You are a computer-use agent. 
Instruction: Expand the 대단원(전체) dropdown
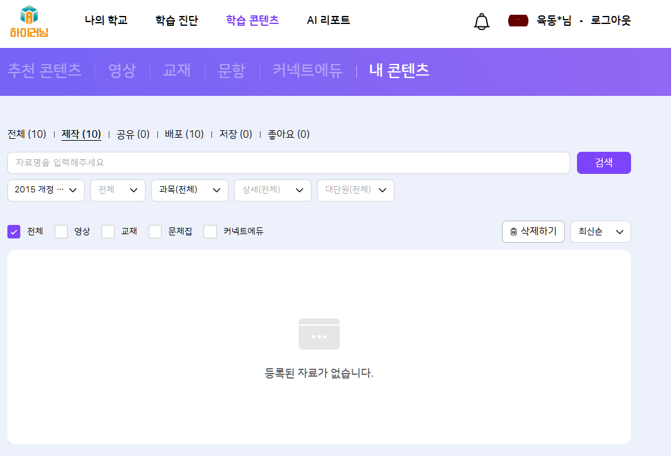pyautogui.click(x=355, y=191)
